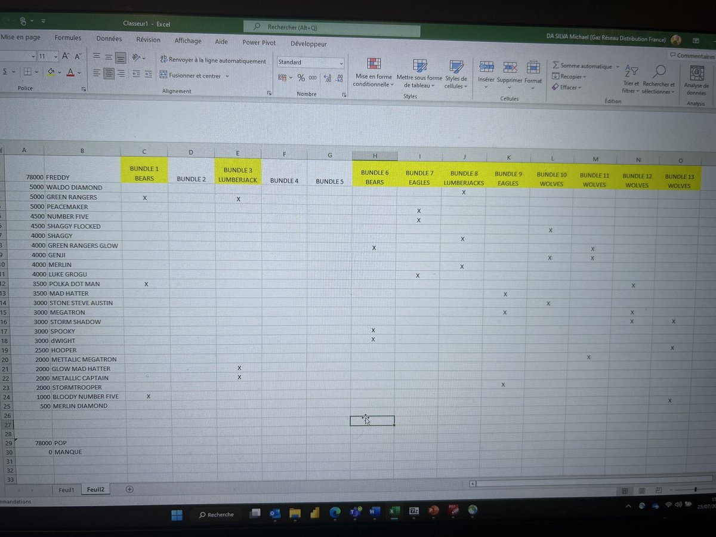Open Styles de cellules gallery
Image resolution: width=716 pixels, height=537 pixels.
456,74
